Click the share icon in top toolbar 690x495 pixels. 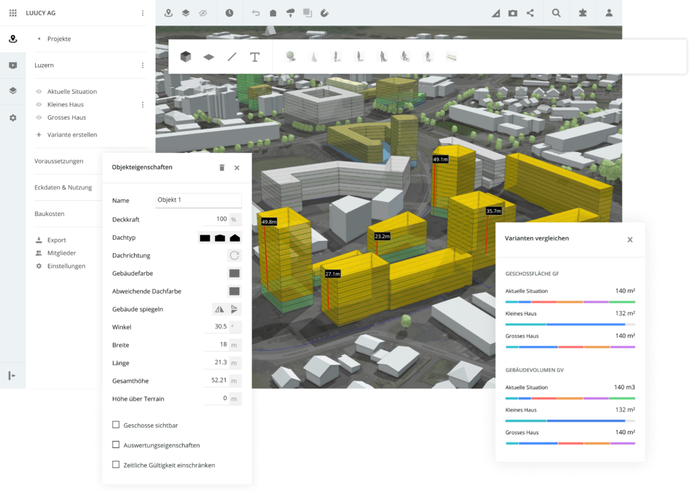(x=530, y=13)
